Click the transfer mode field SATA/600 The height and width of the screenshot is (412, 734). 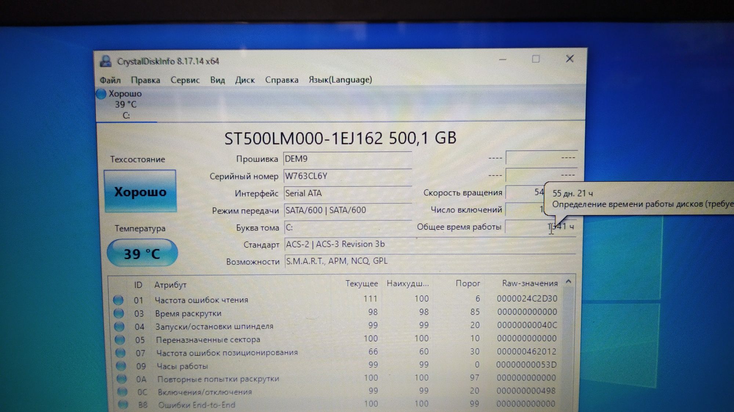coord(348,210)
